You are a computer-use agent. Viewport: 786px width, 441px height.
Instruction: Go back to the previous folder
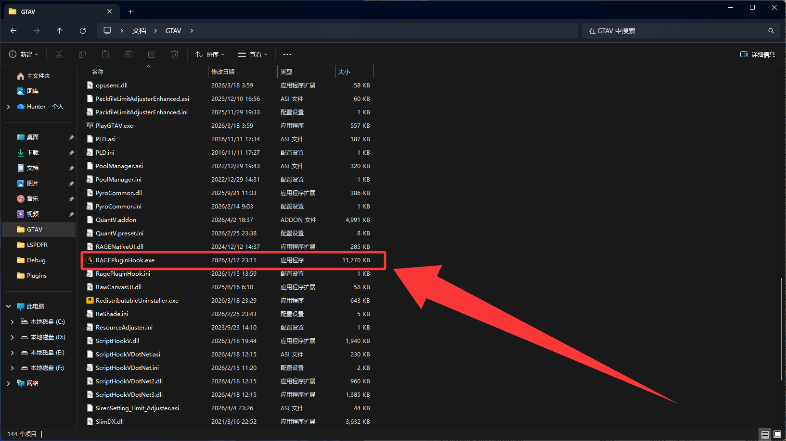click(13, 31)
